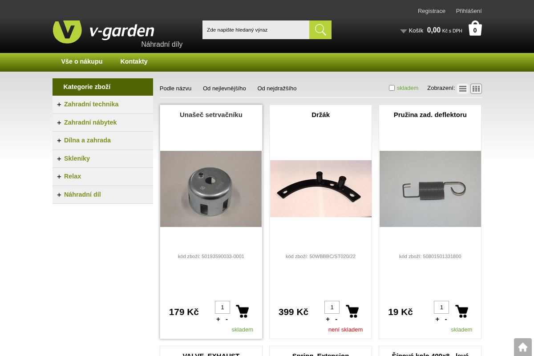Open Náhradní díl category link
This screenshot has width=534, height=356.
(x=82, y=194)
